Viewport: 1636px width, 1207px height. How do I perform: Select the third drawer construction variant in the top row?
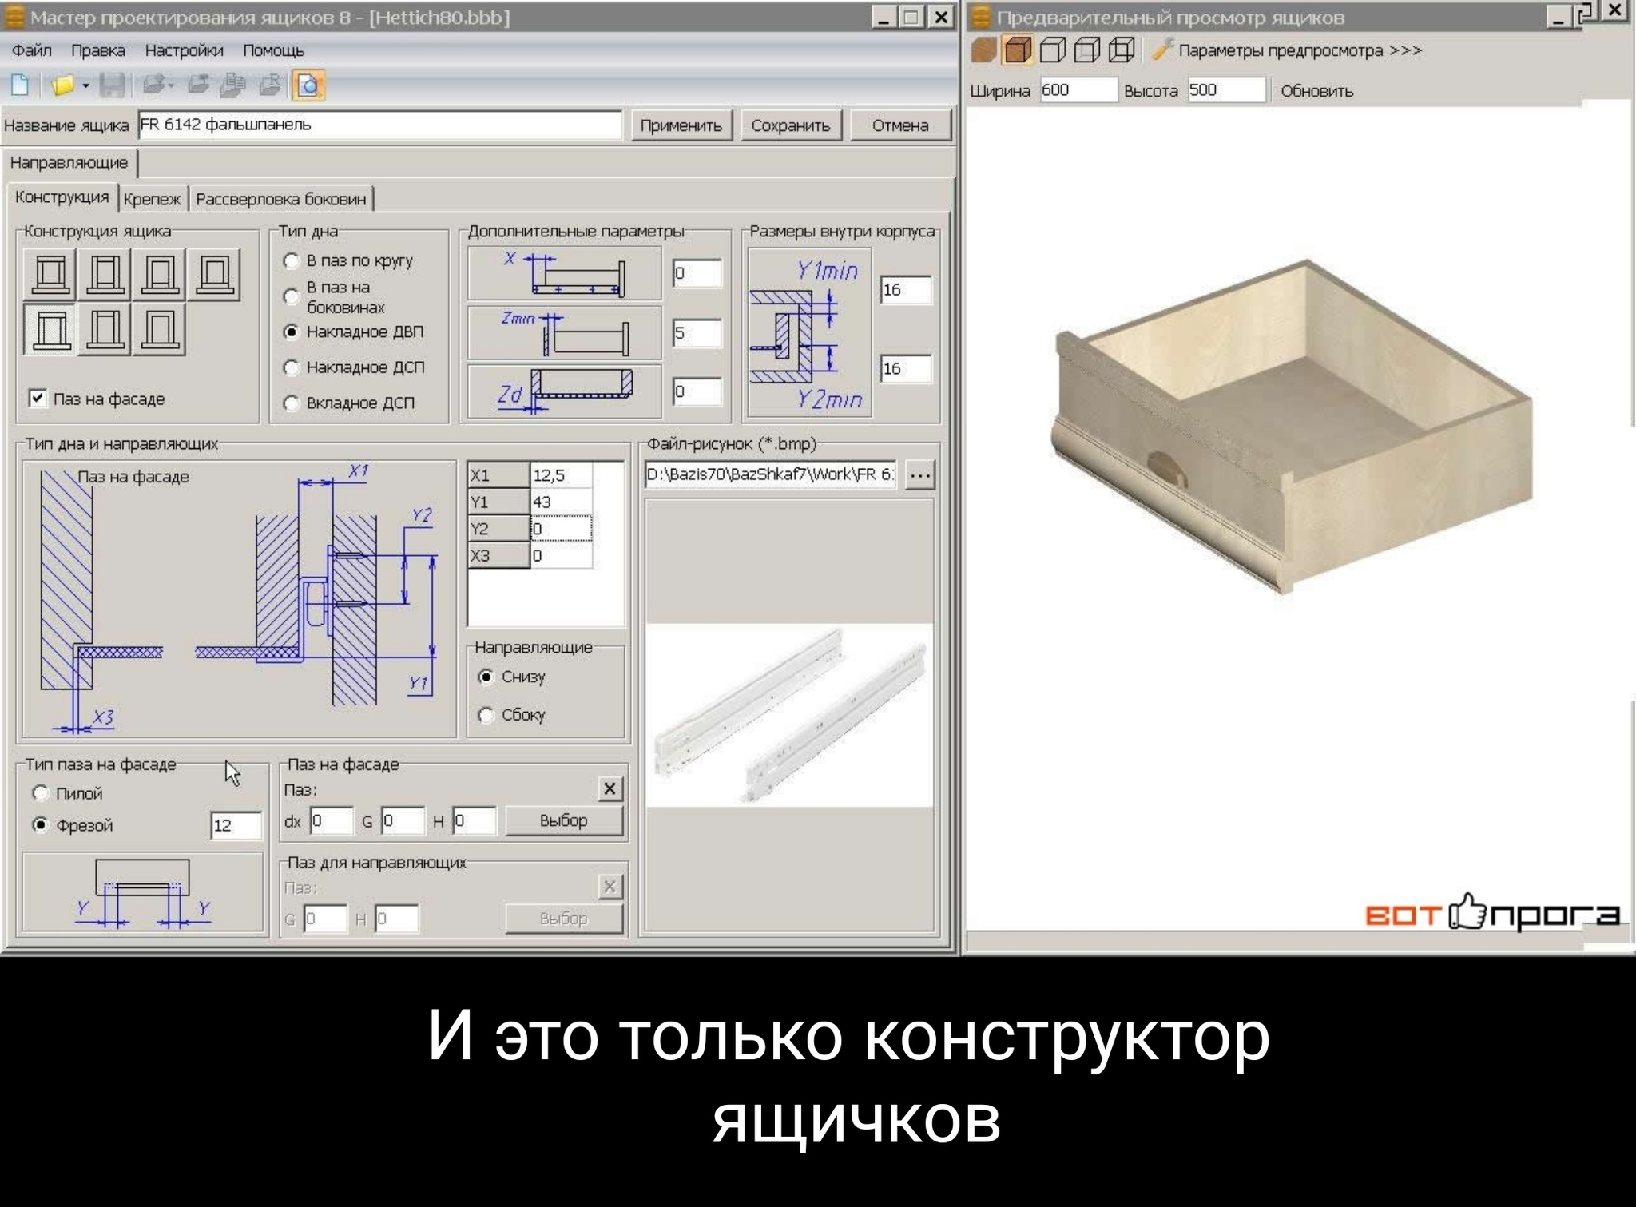160,274
